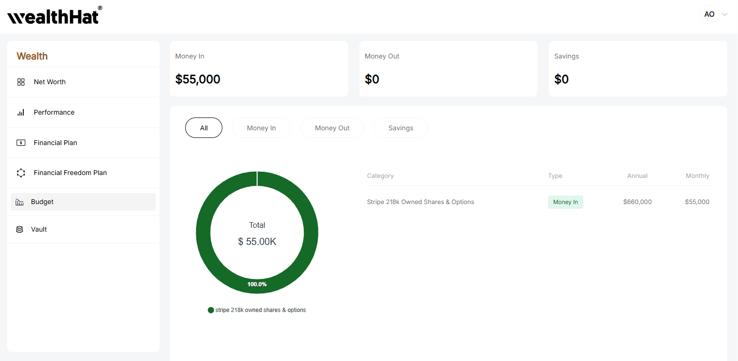Viewport: 738px width, 361px height.
Task: Click the Net Worth grid icon
Action: point(21,82)
